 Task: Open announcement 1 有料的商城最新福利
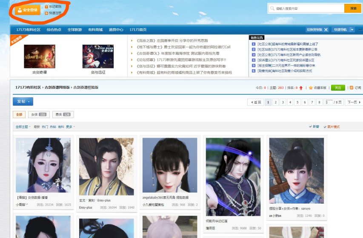click(x=288, y=44)
